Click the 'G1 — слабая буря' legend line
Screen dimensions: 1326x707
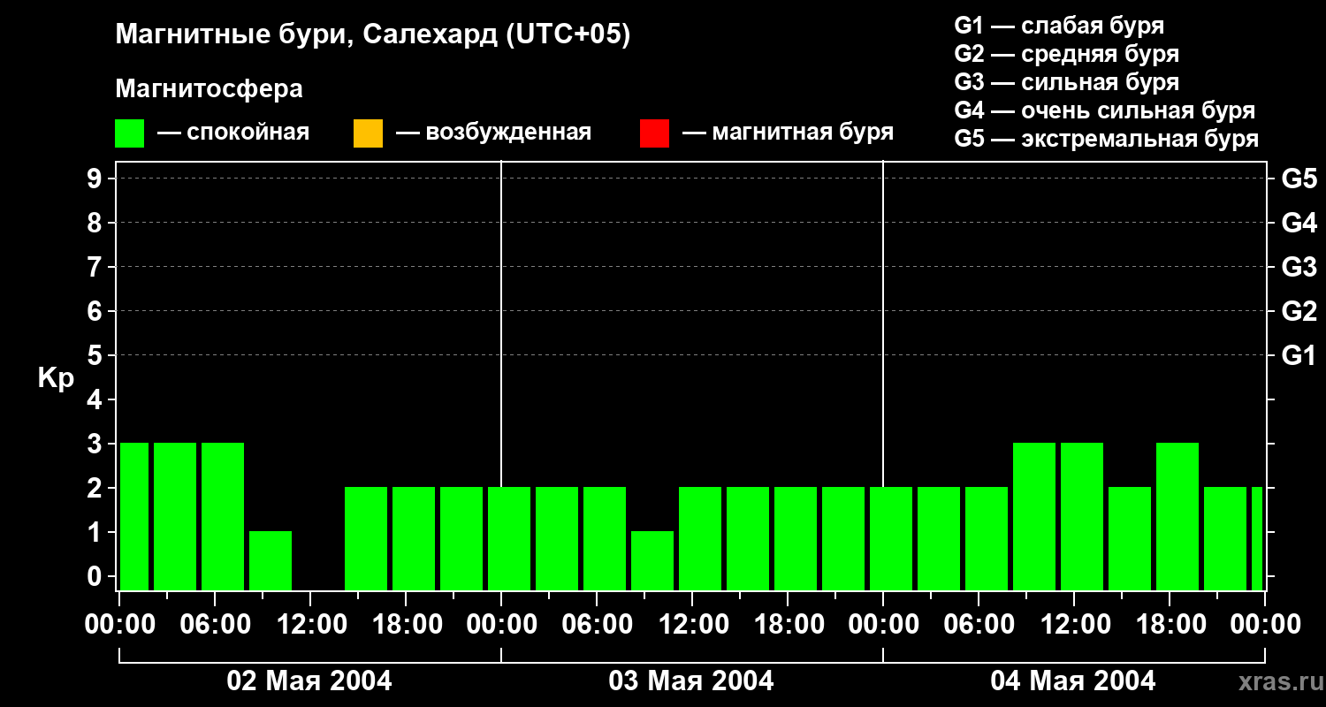[x=1059, y=25]
